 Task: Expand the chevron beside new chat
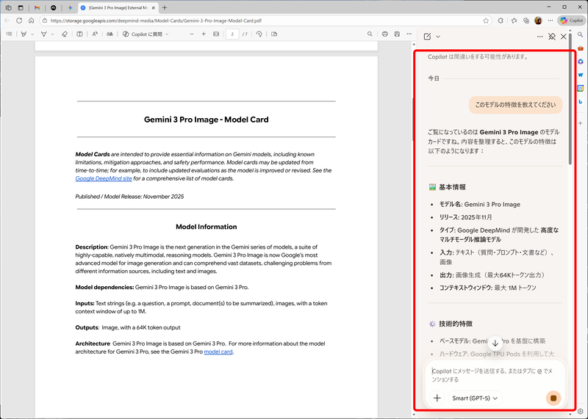coord(438,37)
